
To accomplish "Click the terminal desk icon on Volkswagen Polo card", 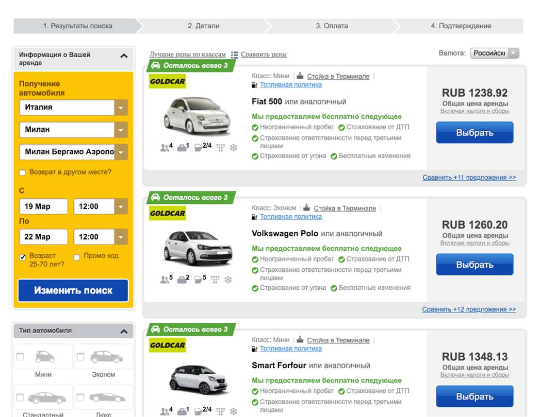I will [x=306, y=207].
